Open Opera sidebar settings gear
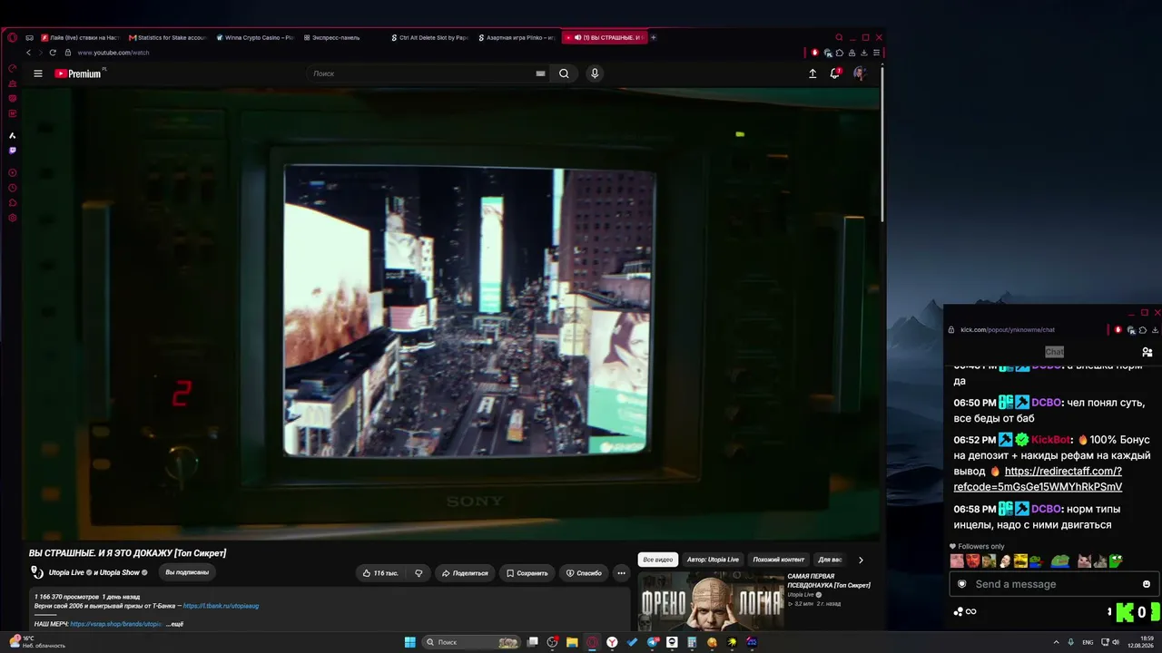The width and height of the screenshot is (1162, 653). (13, 218)
